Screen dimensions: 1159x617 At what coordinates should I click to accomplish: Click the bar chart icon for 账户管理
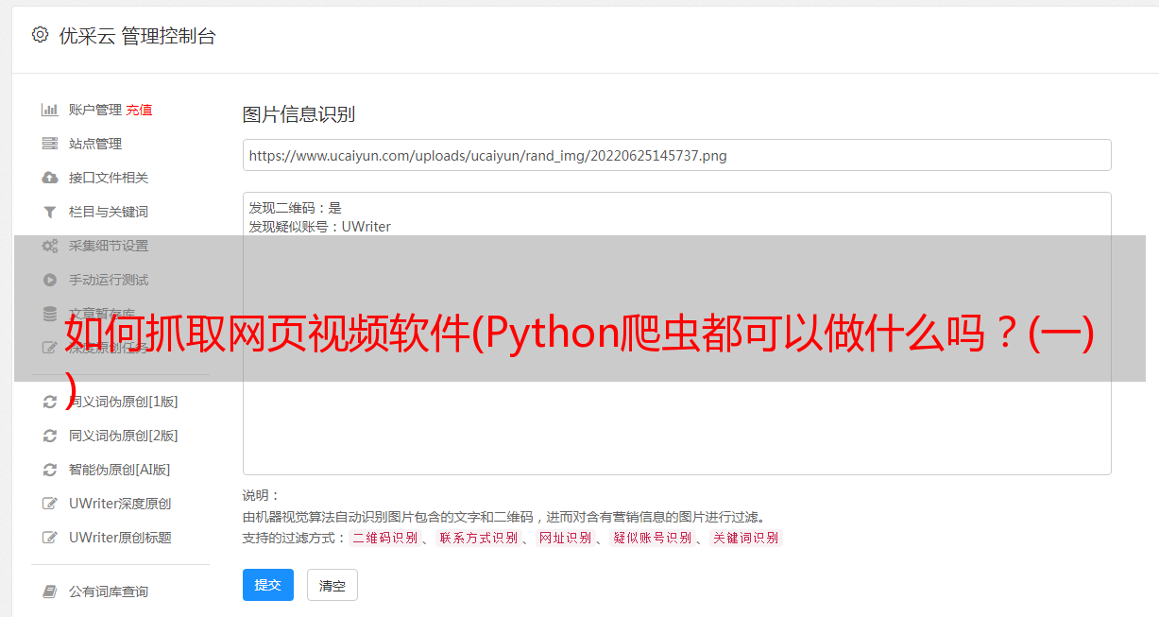pyautogui.click(x=50, y=110)
